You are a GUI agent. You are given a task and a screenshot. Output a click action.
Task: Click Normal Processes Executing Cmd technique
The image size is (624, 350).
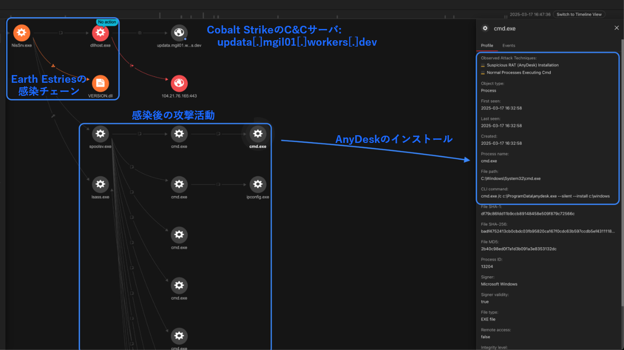[519, 72]
